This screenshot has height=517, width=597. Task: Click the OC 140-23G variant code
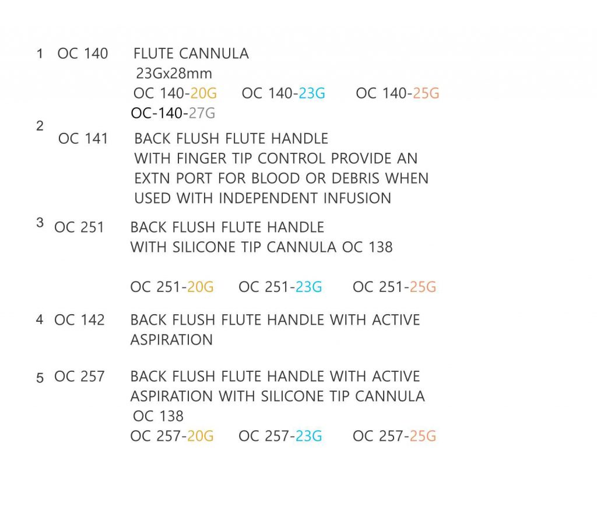(284, 93)
